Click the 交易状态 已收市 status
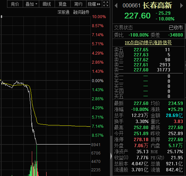This screenshot has width=186, height=176. [148, 27]
